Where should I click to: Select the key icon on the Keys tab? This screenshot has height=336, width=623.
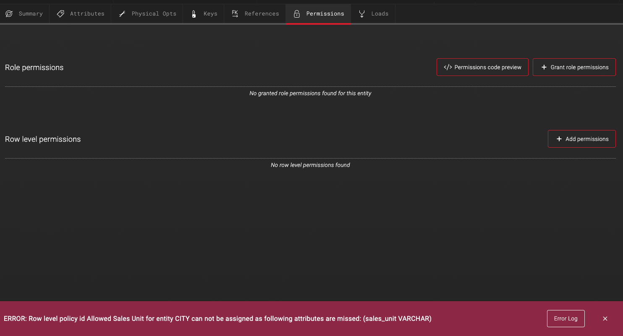(x=193, y=13)
